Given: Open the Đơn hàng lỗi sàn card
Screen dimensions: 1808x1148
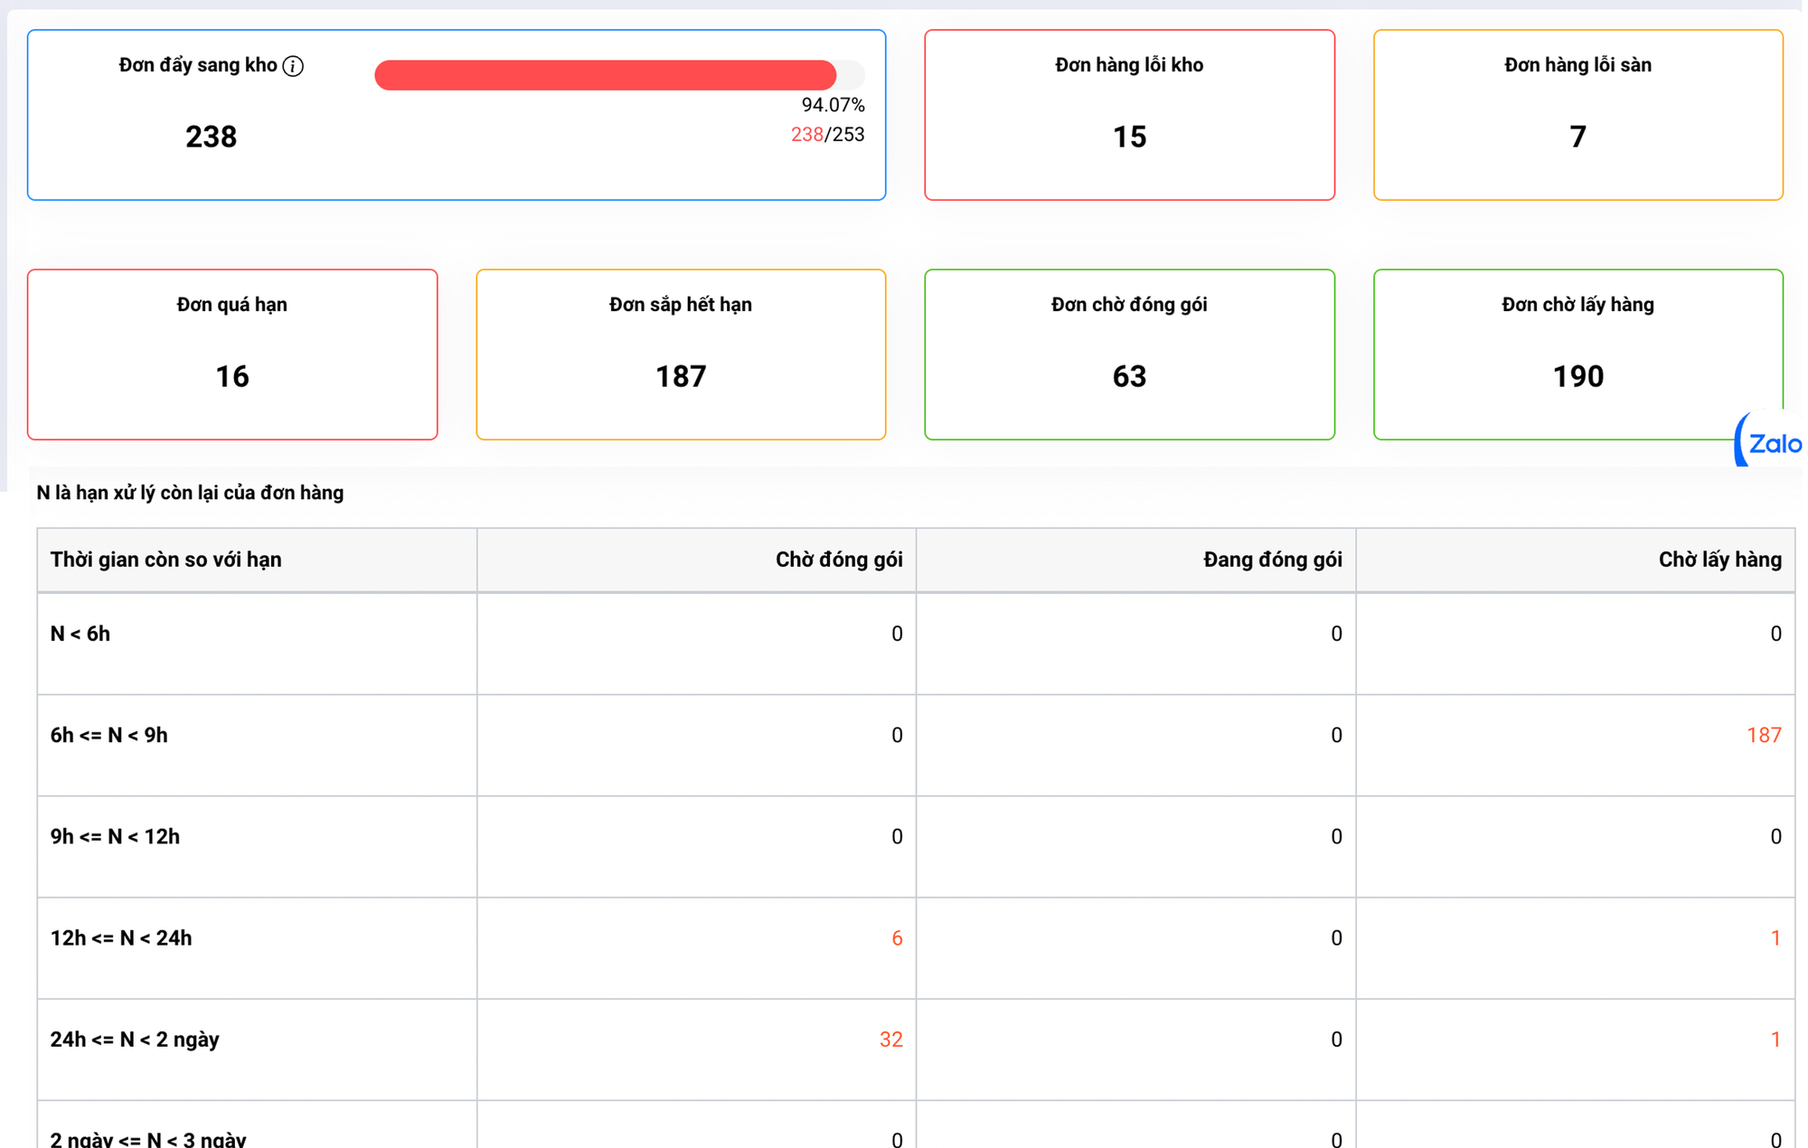Looking at the screenshot, I should 1577,115.
